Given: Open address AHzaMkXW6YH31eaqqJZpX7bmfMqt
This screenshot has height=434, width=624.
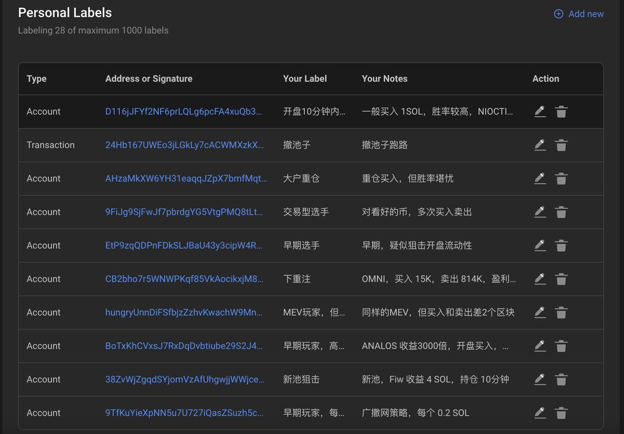Looking at the screenshot, I should 186,178.
